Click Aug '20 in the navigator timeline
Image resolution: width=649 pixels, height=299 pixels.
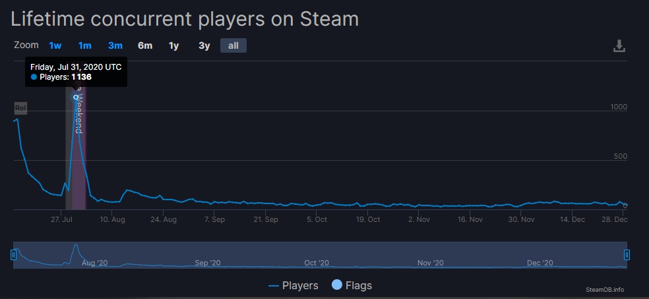pyautogui.click(x=94, y=263)
